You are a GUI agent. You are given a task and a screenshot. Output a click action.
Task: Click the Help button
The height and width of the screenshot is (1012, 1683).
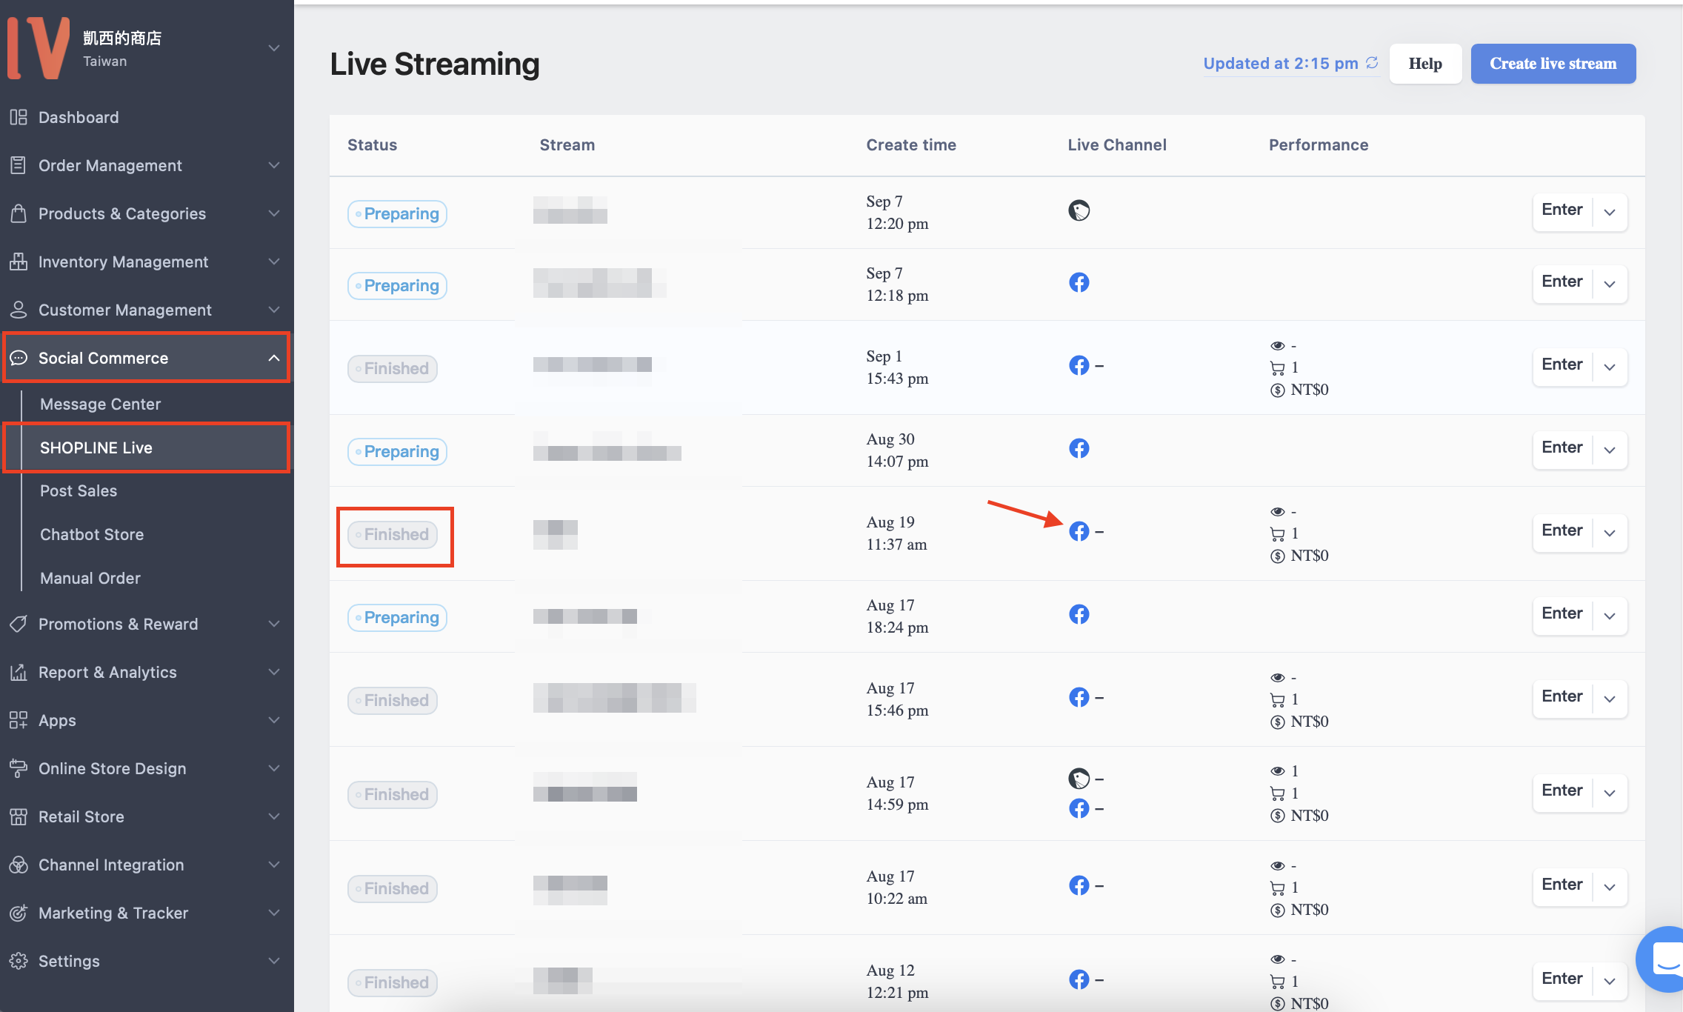pos(1425,64)
